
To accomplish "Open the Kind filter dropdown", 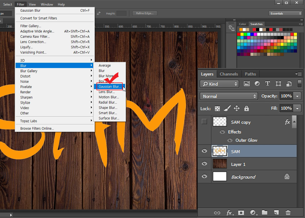I will [x=219, y=84].
